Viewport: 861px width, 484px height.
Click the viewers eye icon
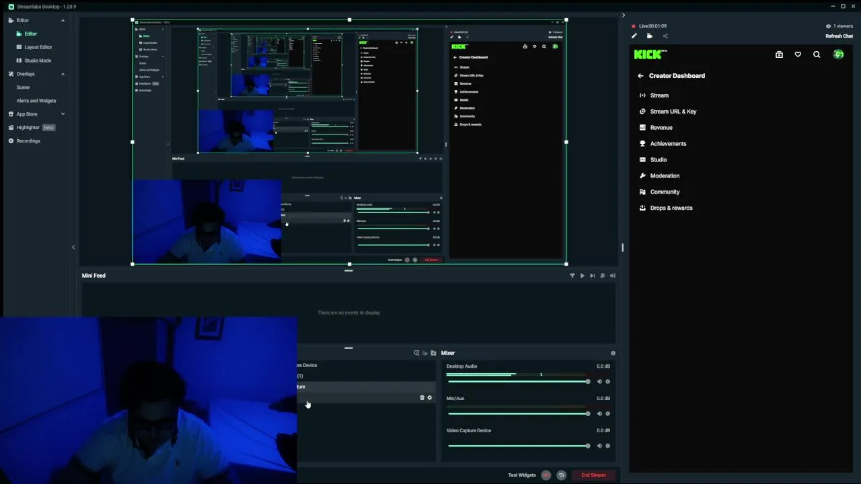point(829,26)
